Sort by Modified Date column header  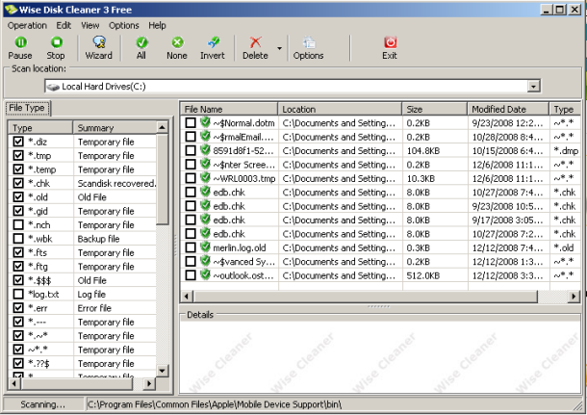coord(508,109)
